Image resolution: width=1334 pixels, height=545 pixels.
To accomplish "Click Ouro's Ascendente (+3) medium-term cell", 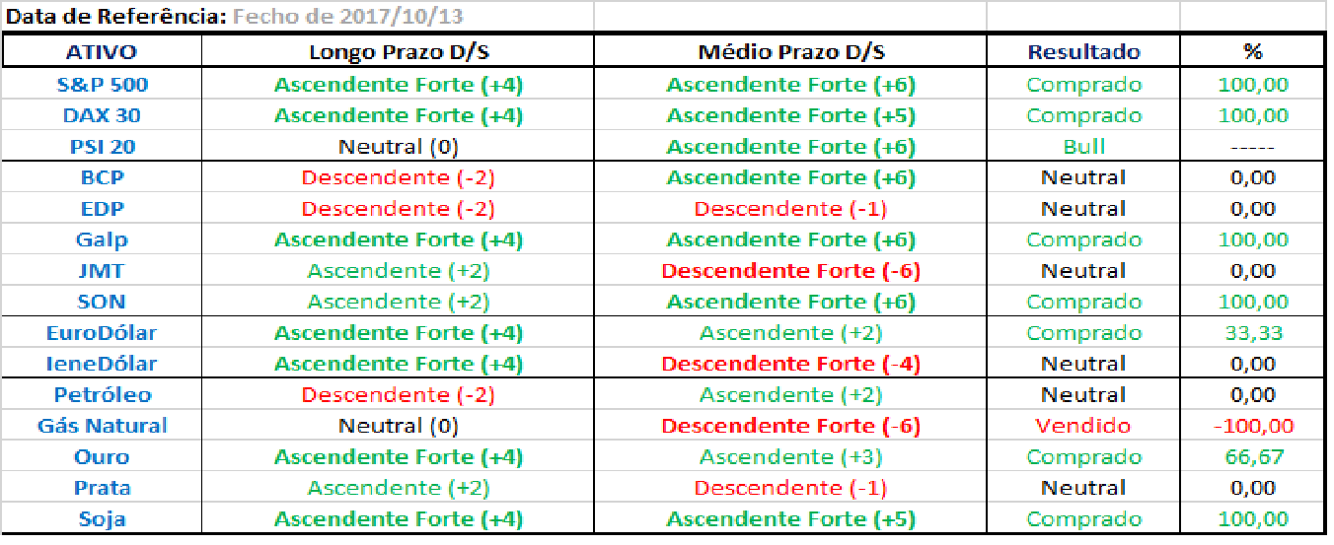I will (790, 457).
